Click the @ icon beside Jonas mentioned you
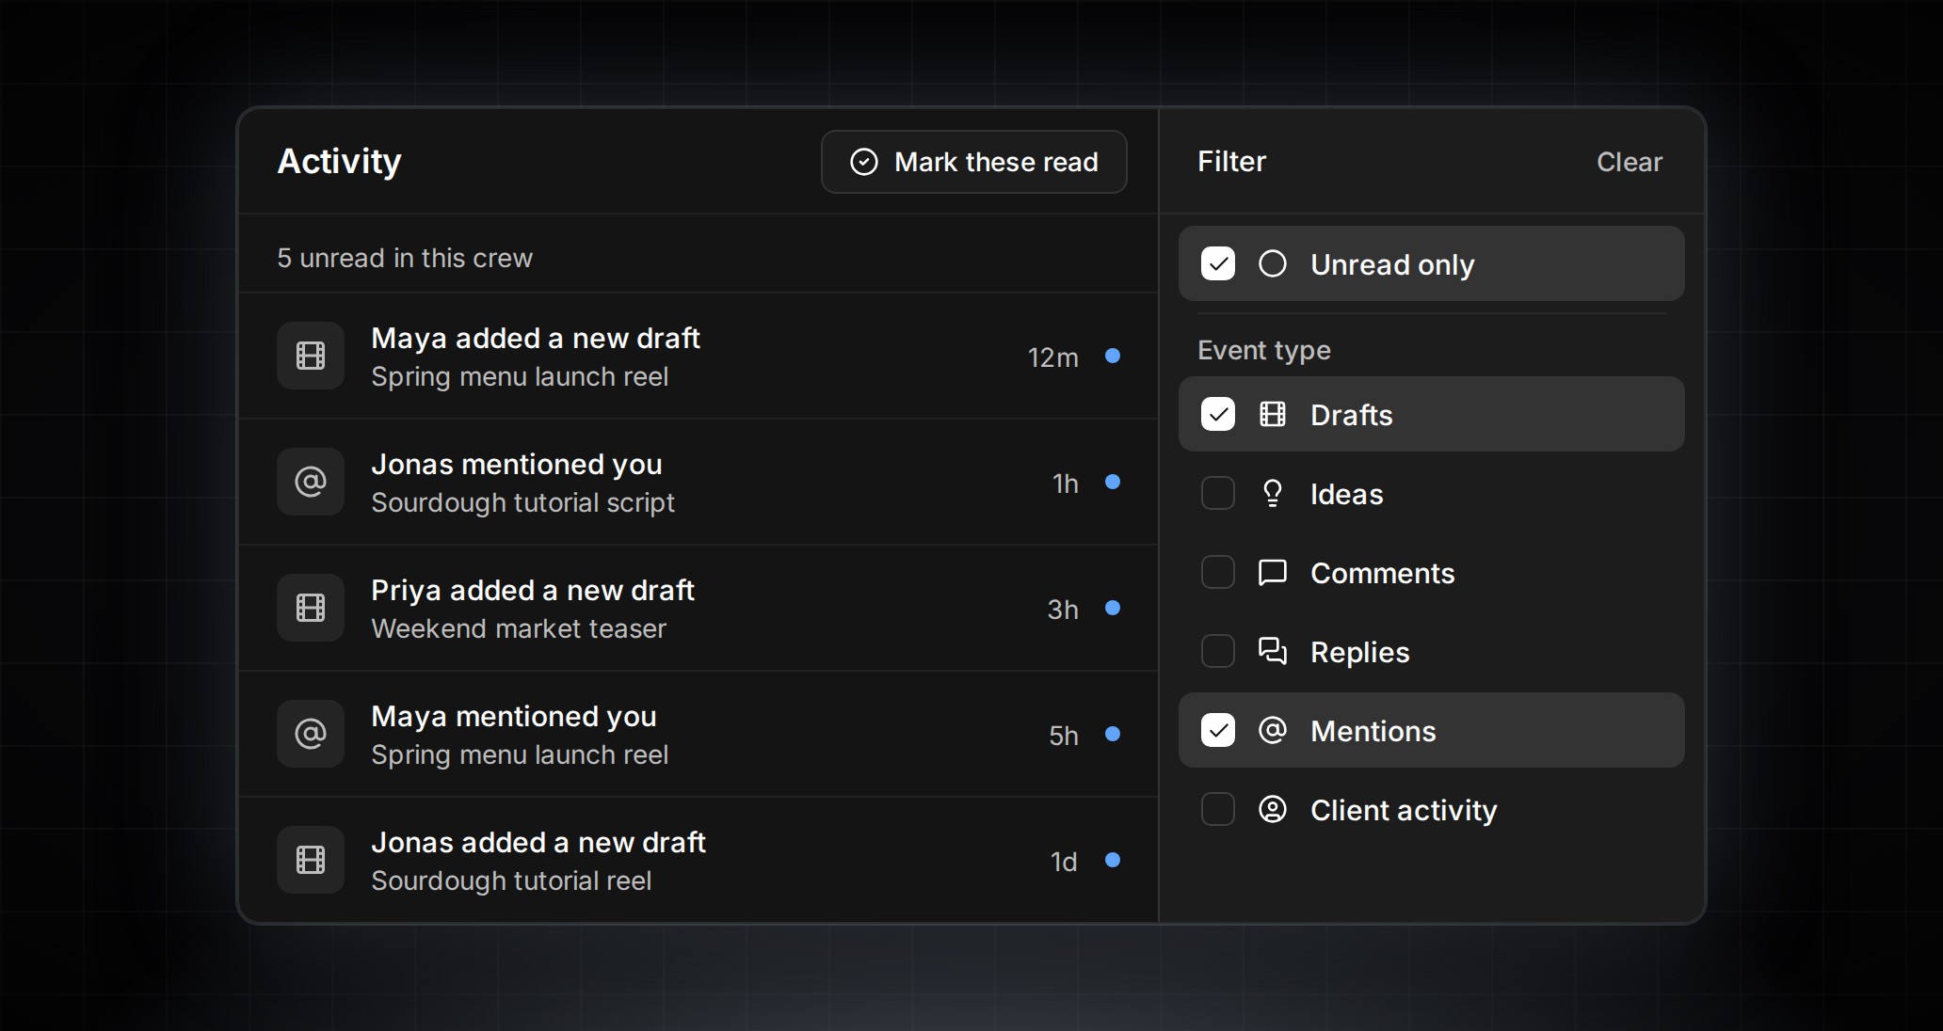This screenshot has width=1943, height=1031. [311, 482]
